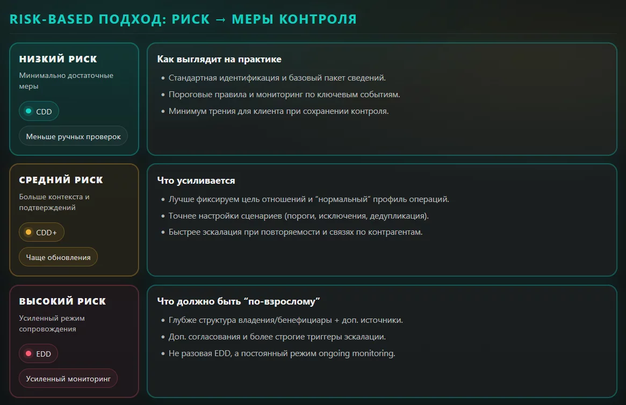This screenshot has width=626, height=405.
Task: Select the CDD label pill
Action: pyautogui.click(x=39, y=111)
